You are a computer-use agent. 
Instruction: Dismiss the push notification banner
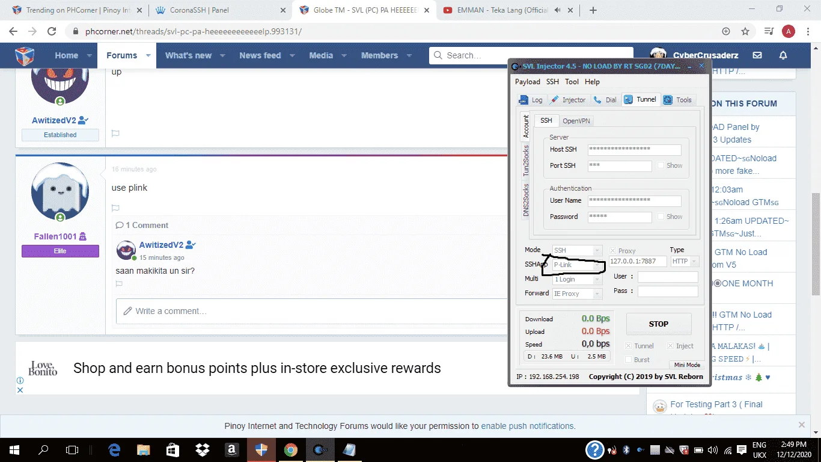(801, 425)
